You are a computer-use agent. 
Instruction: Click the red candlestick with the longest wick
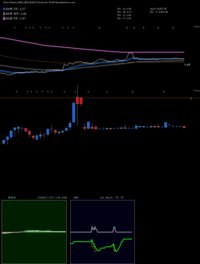click(78, 100)
